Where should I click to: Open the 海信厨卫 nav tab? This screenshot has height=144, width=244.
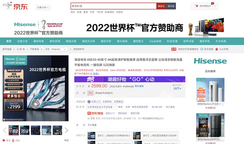point(138,41)
